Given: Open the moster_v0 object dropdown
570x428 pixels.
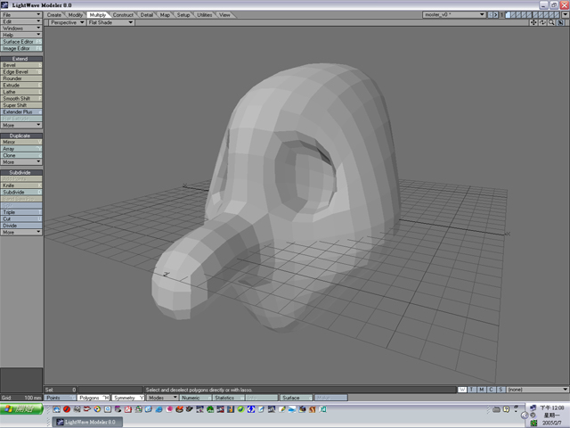Looking at the screenshot, I should pos(454,15).
